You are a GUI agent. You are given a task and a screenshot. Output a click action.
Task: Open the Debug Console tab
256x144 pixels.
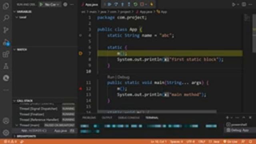coord(129,118)
